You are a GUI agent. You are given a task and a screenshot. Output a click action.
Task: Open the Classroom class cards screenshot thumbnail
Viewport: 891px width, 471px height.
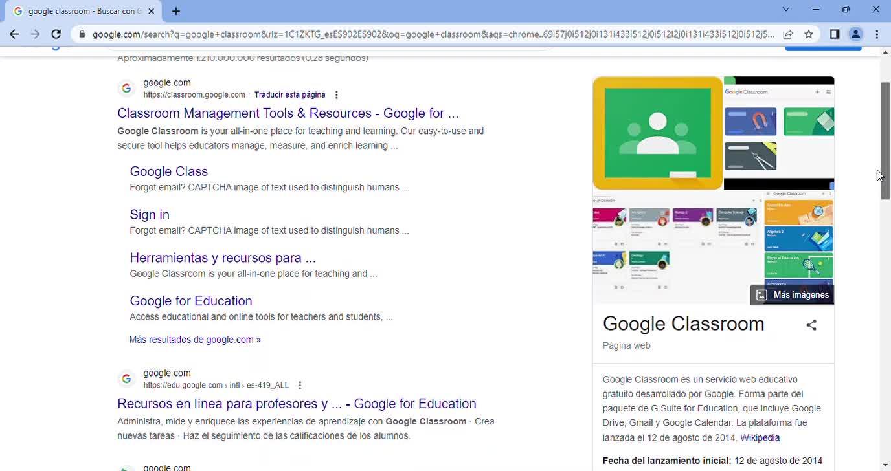pyautogui.click(x=779, y=133)
